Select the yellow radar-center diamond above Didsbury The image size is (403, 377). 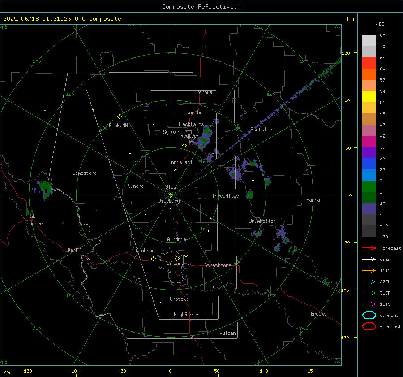tap(171, 195)
